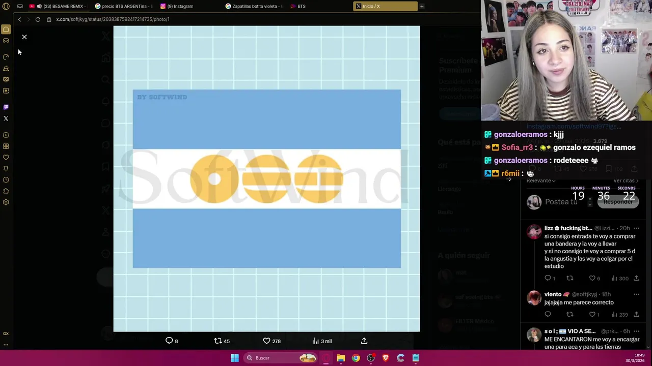Click the Buscar taskbar search box
The image size is (652, 366).
coord(280,358)
